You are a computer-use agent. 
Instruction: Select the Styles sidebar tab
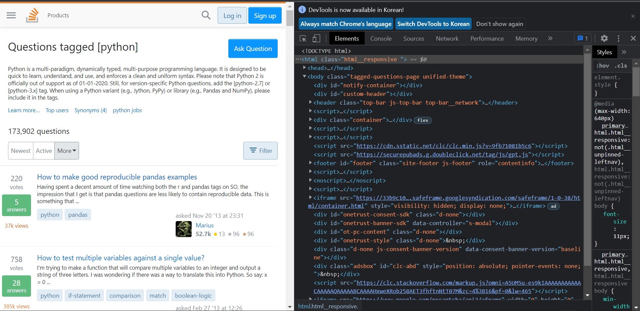[604, 52]
